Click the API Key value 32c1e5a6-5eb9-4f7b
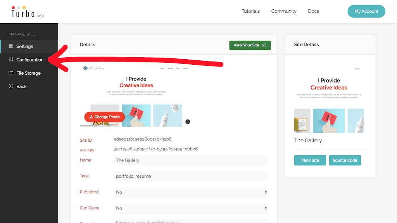Viewport: 397px width, 223px height. (155, 149)
